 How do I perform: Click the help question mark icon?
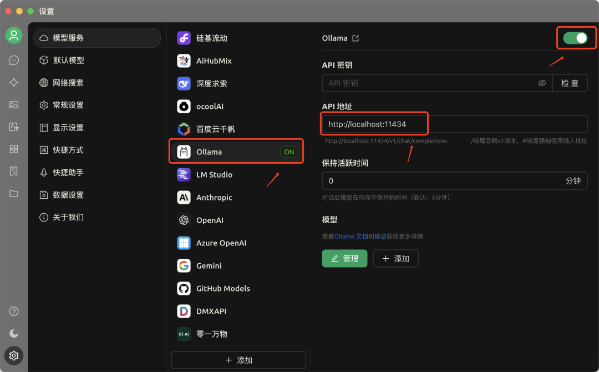point(14,311)
